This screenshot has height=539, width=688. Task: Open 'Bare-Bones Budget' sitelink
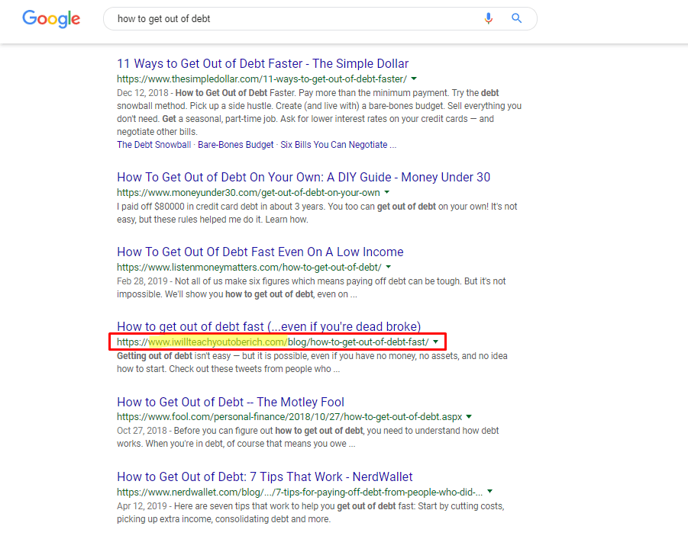tap(236, 145)
